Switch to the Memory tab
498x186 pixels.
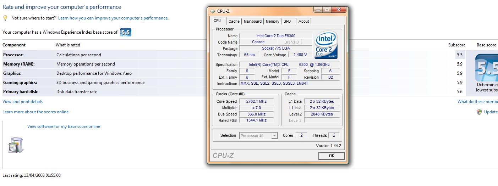[x=272, y=21]
